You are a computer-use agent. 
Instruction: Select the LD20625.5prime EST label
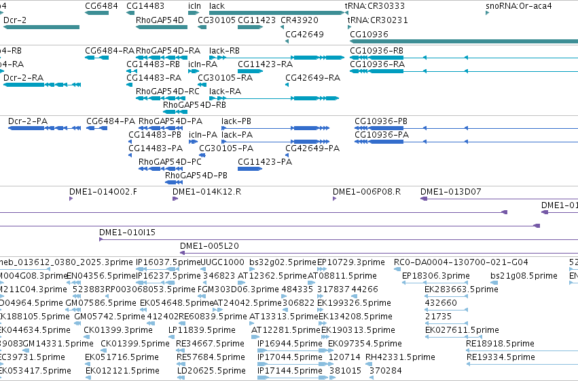(x=211, y=371)
